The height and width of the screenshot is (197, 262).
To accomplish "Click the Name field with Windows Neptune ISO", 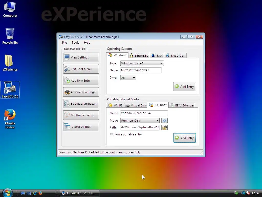I will [x=144, y=113].
